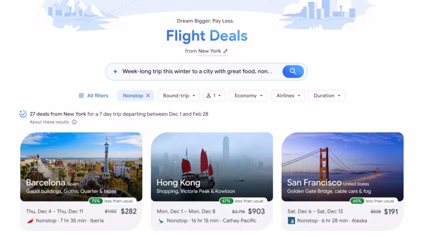Click into the trip description search field
Screen dimensions: 426x236
(x=198, y=72)
